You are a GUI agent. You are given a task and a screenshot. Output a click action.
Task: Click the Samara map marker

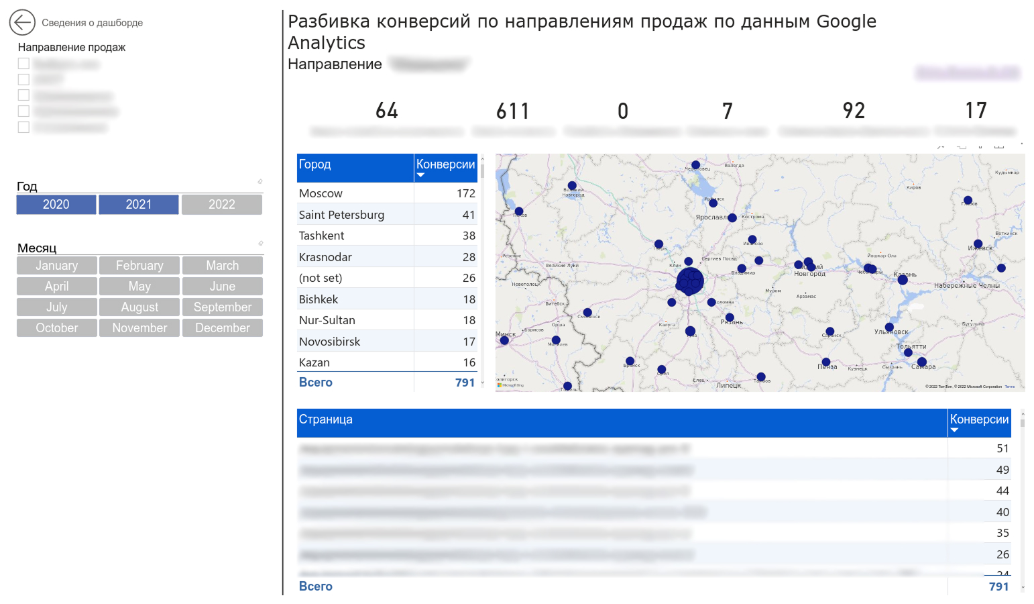(922, 362)
